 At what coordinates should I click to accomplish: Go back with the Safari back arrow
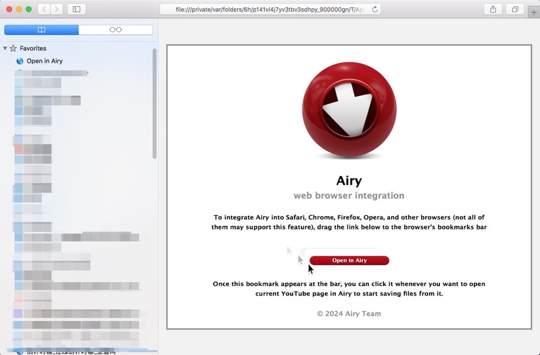coord(44,9)
